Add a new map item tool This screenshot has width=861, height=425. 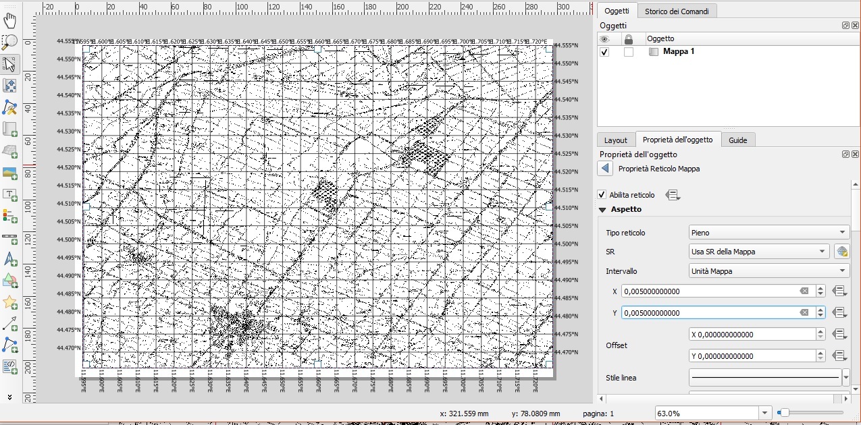pyautogui.click(x=10, y=129)
